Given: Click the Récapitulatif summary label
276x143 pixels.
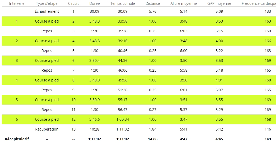Looking at the screenshot, I should pos(17,139).
